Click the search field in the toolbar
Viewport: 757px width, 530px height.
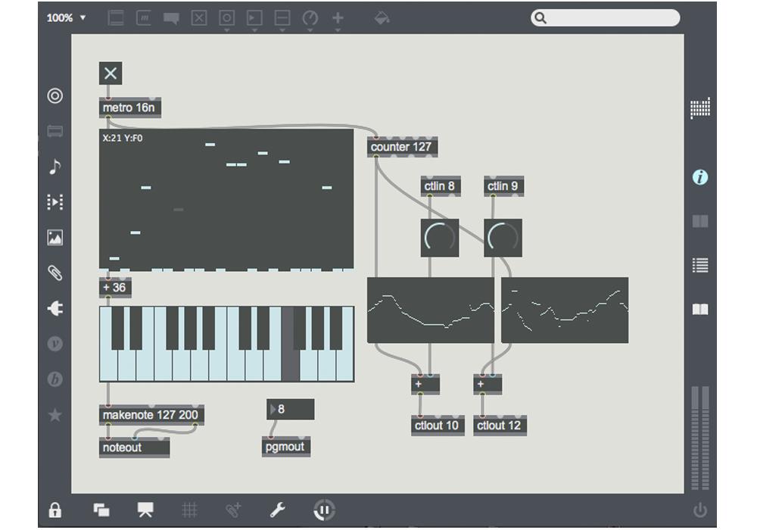coord(606,18)
